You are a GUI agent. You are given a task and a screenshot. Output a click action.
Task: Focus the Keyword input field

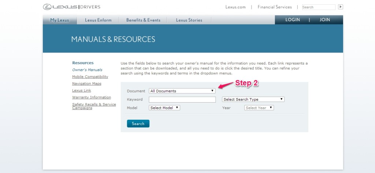coord(182,99)
